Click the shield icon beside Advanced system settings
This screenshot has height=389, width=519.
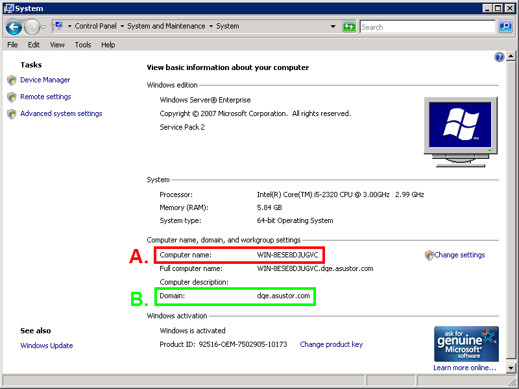(12, 114)
